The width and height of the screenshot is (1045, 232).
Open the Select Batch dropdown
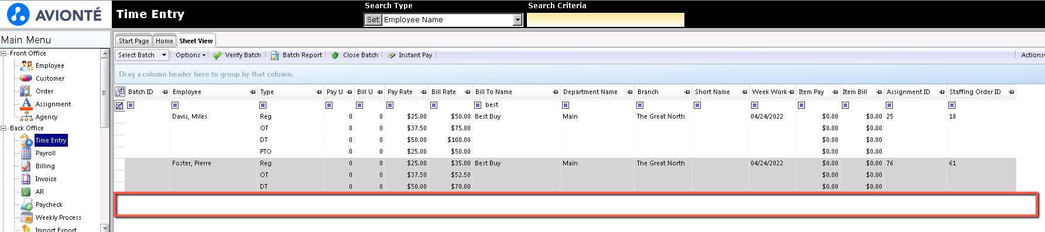(x=142, y=55)
